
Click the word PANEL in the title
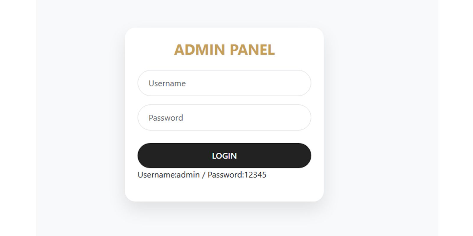click(x=252, y=50)
